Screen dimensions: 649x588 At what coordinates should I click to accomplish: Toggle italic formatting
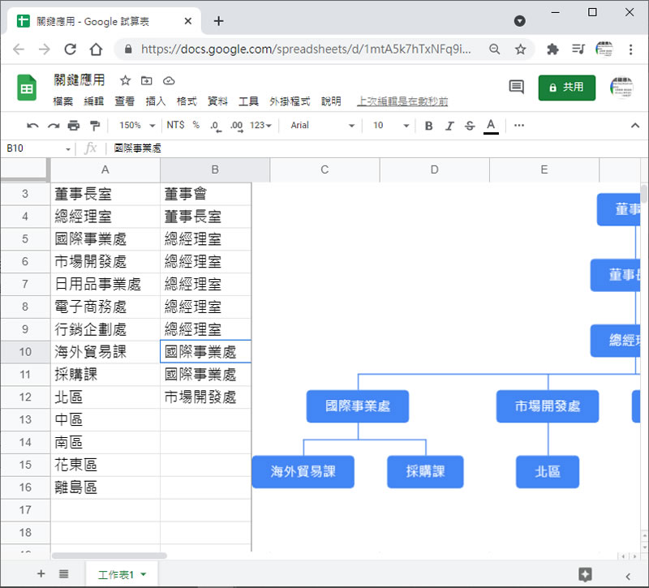449,126
